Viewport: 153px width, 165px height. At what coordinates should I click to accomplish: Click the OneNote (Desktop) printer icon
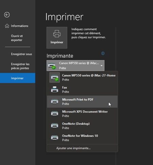(55, 126)
